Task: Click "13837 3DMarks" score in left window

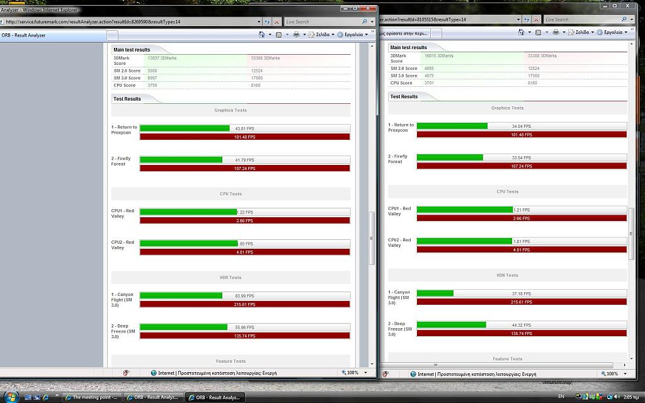Action: [162, 58]
